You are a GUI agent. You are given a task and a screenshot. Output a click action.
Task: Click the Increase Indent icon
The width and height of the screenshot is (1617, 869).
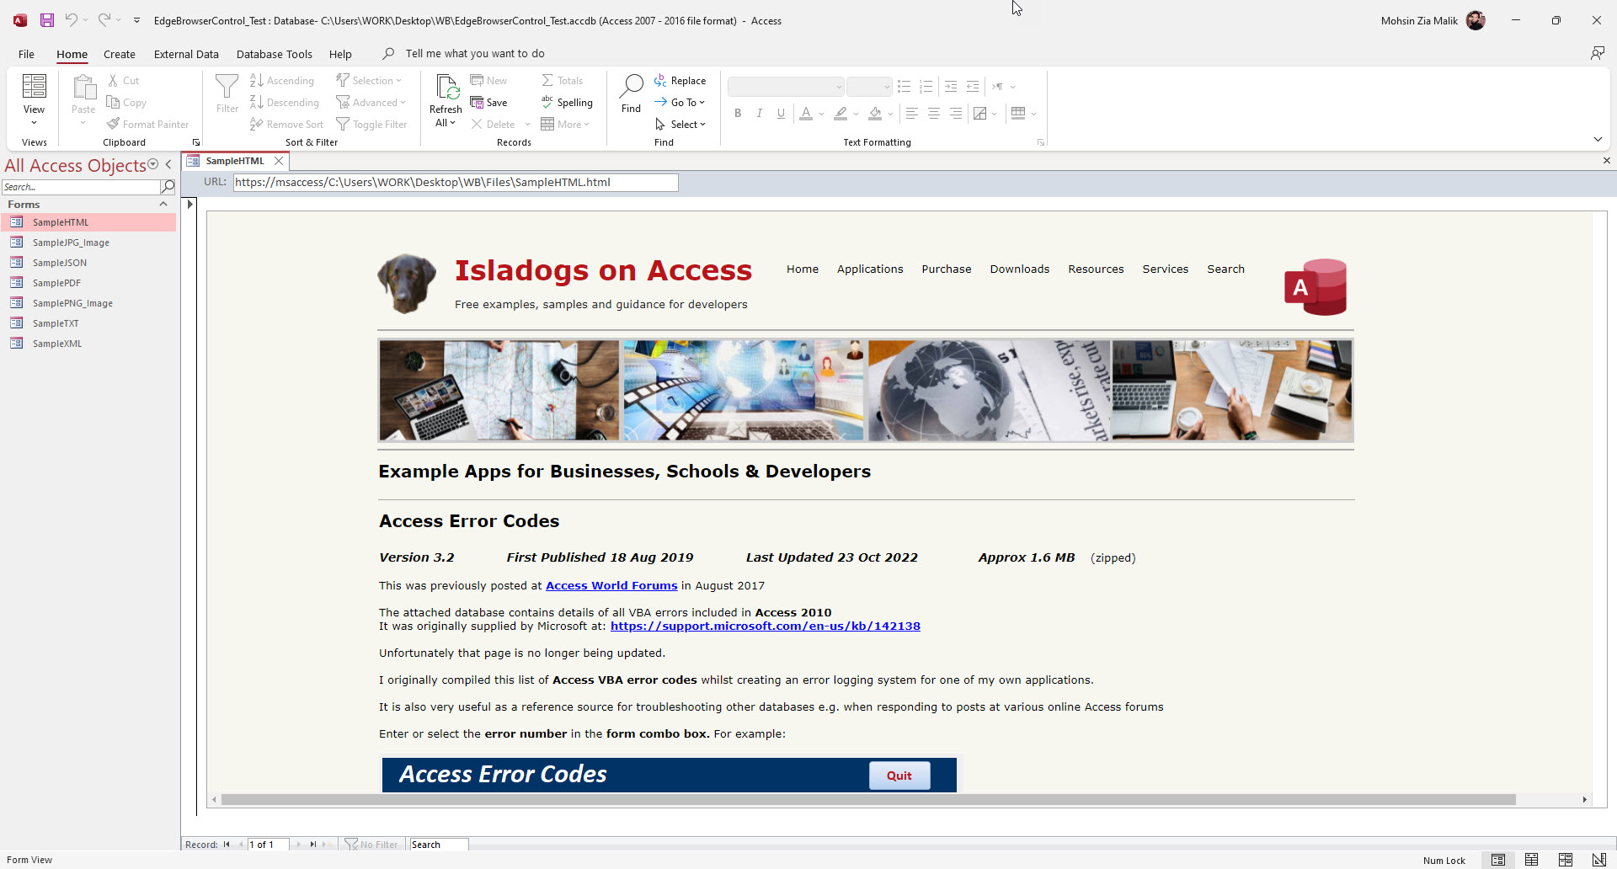coord(951,87)
